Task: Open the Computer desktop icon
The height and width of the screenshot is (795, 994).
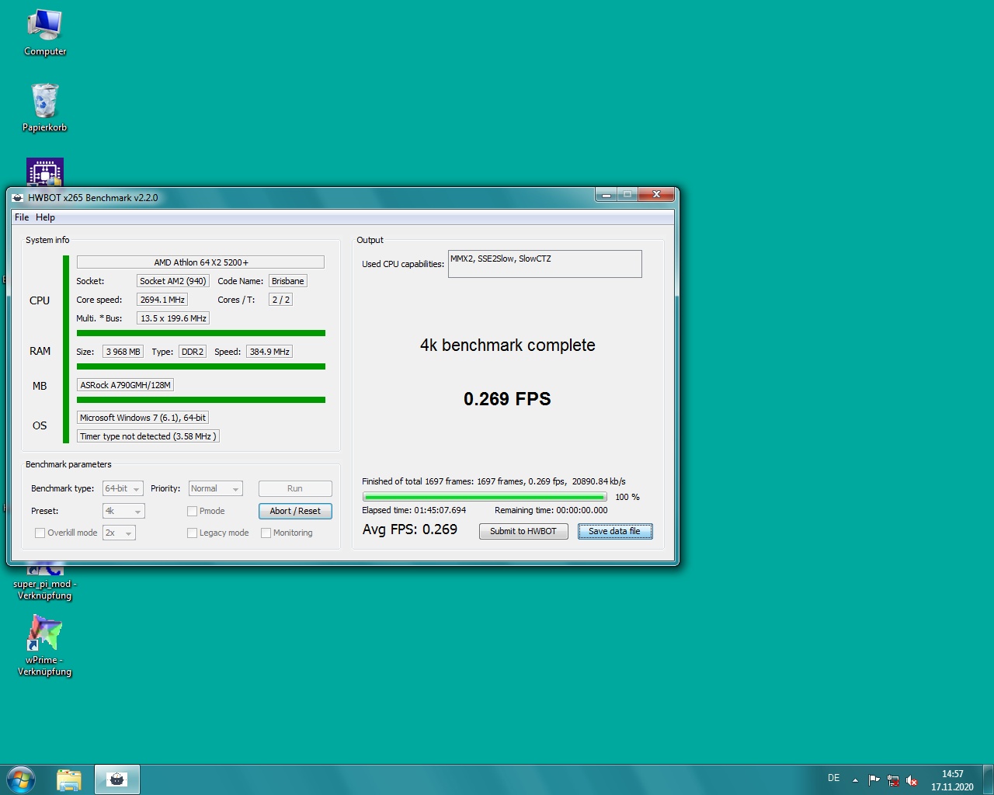Action: [x=45, y=33]
